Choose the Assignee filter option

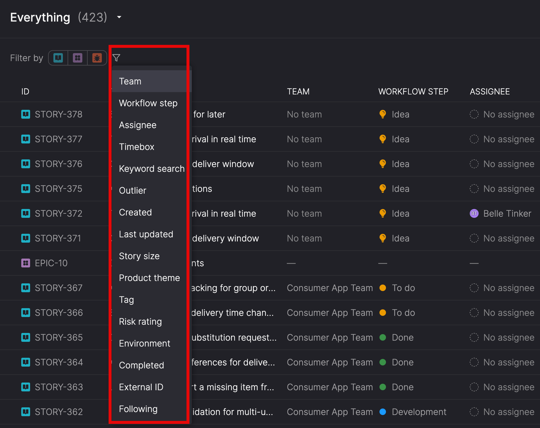point(152,125)
